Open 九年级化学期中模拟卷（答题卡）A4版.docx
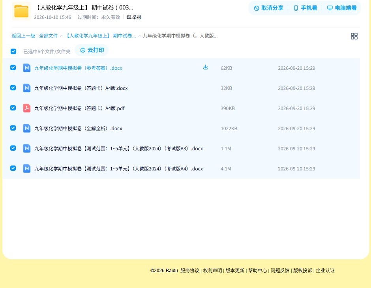The height and width of the screenshot is (288, 371). 81,88
